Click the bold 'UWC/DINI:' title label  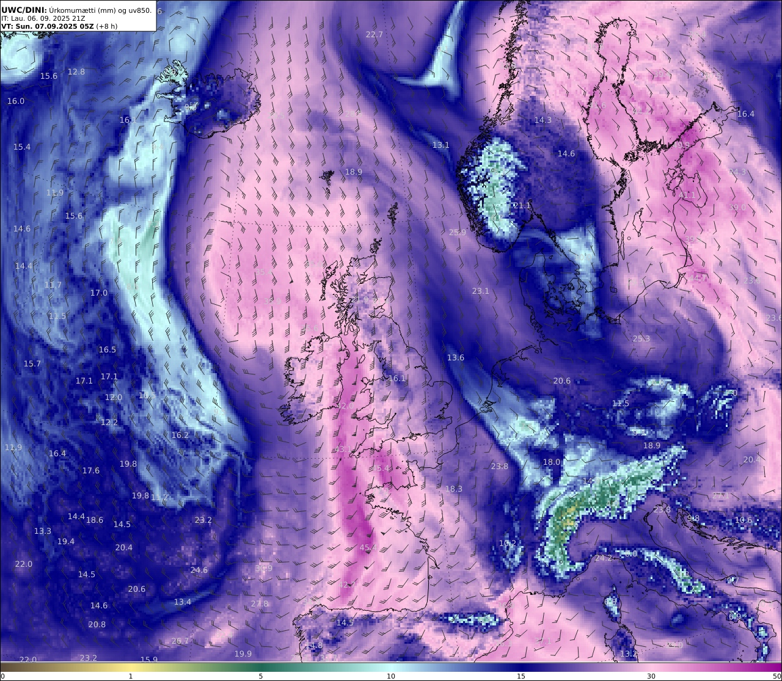click(x=24, y=10)
